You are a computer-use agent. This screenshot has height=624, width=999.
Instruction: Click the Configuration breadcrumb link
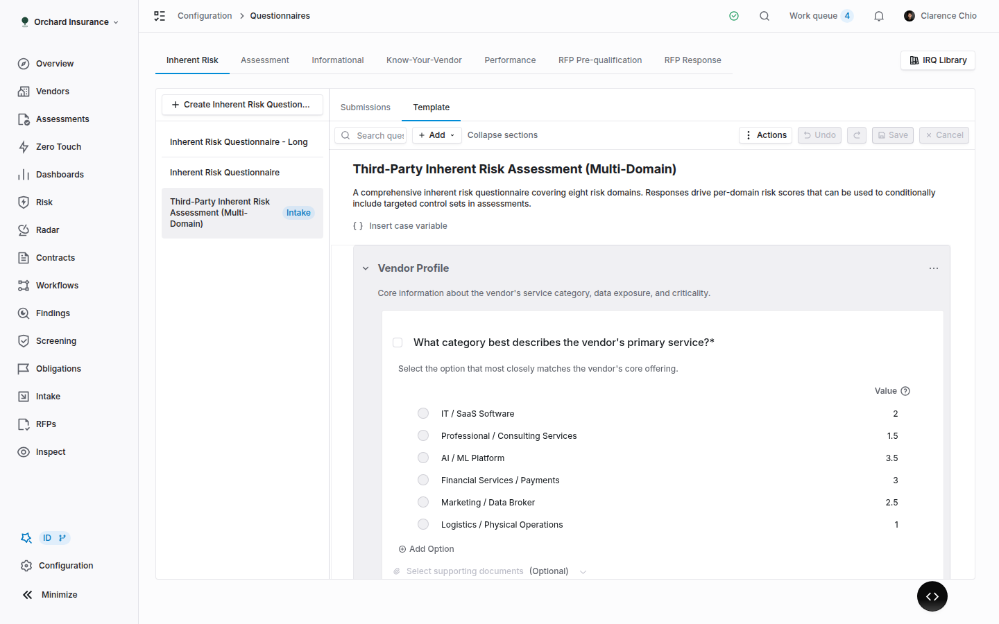(205, 16)
